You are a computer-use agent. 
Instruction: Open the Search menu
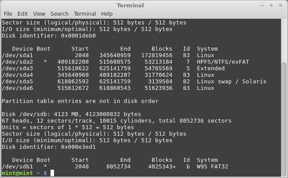coord(59,14)
